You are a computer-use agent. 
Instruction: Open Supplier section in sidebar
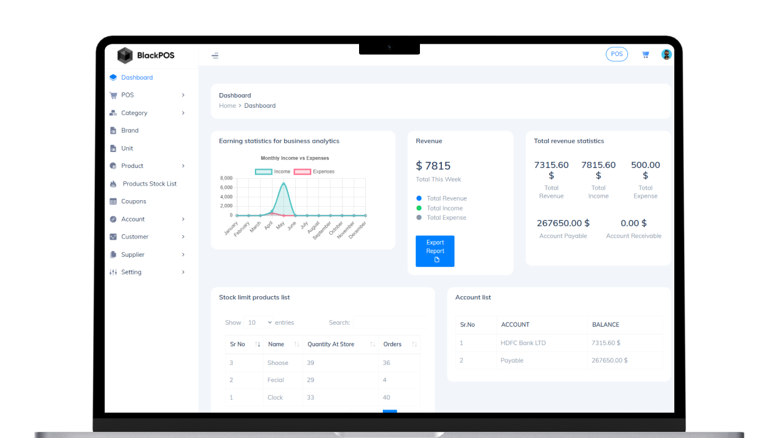[x=133, y=254]
